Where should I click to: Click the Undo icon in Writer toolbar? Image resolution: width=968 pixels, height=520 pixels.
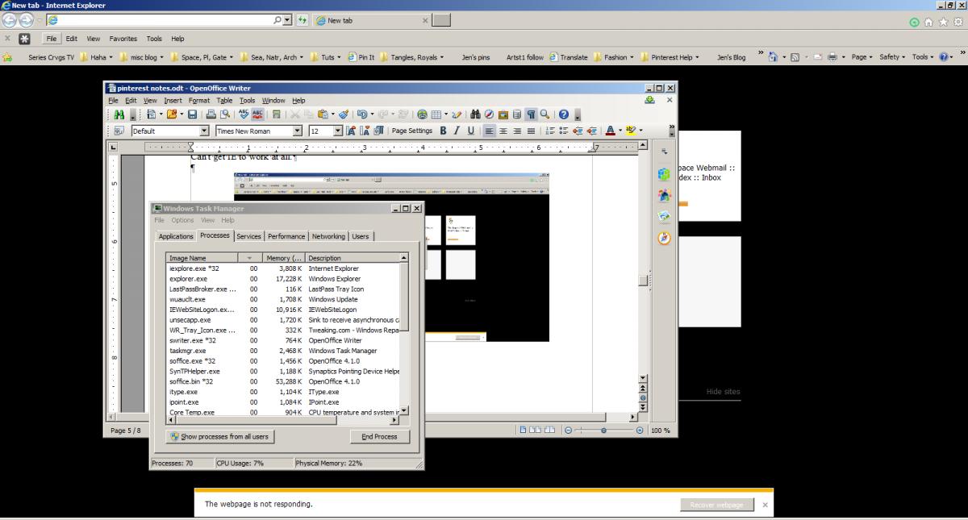coord(362,115)
